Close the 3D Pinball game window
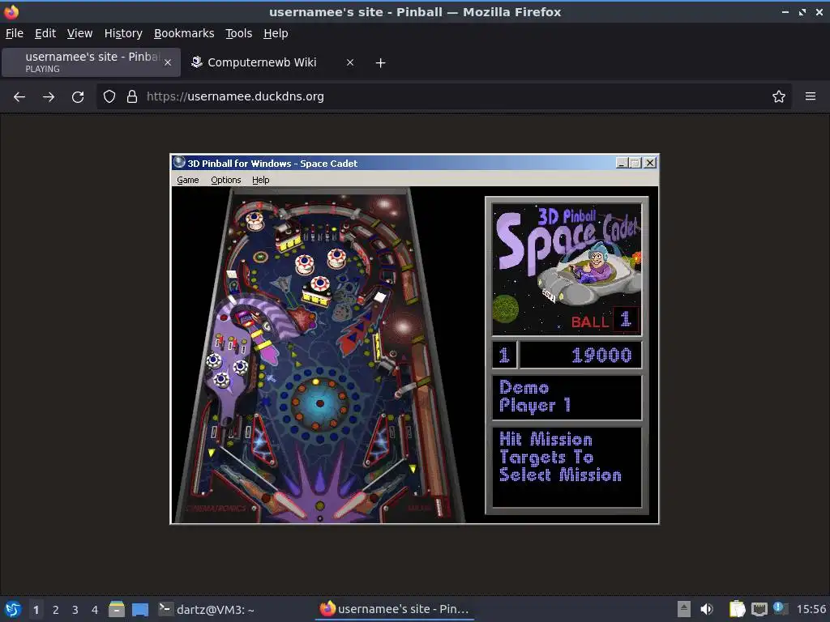Viewport: 830px width, 622px height. pos(650,163)
